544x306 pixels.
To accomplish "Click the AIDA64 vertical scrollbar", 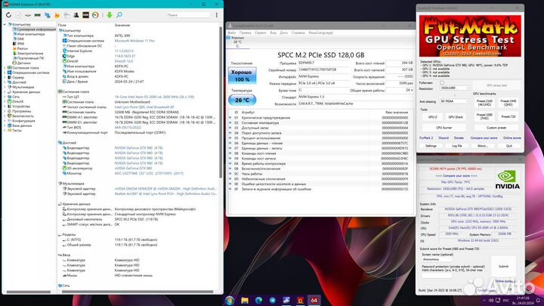I will (x=221, y=102).
